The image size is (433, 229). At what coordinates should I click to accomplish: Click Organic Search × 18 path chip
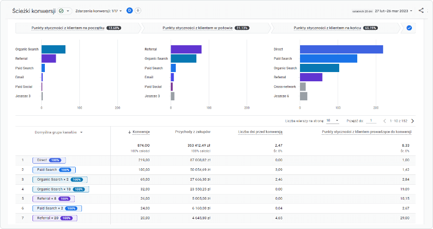tap(61, 189)
